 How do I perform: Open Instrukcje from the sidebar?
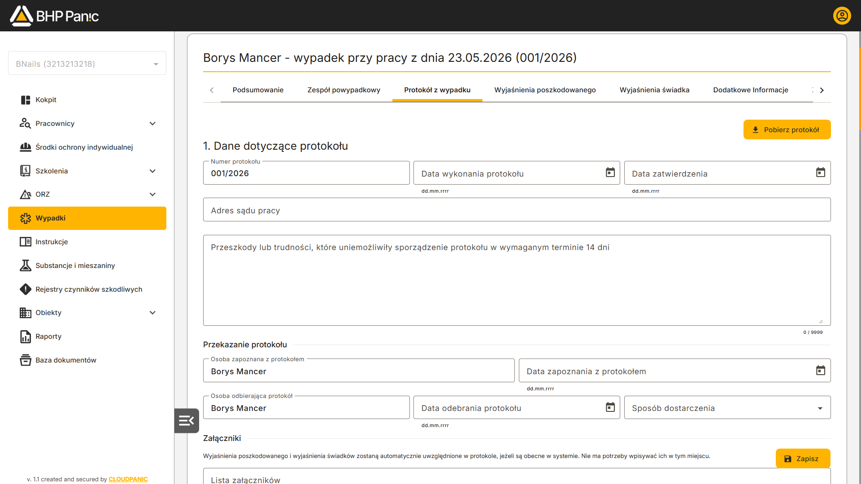point(87,242)
